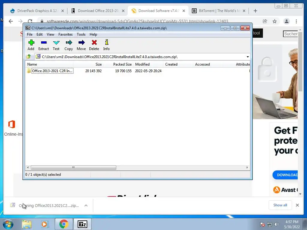Open the Chrome profile icon
The height and width of the screenshot is (230, 307).
pos(286,21)
